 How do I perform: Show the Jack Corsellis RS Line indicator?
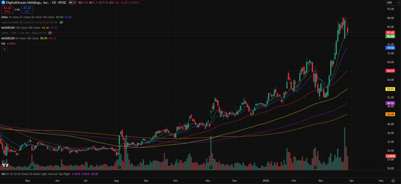pos(61,23)
